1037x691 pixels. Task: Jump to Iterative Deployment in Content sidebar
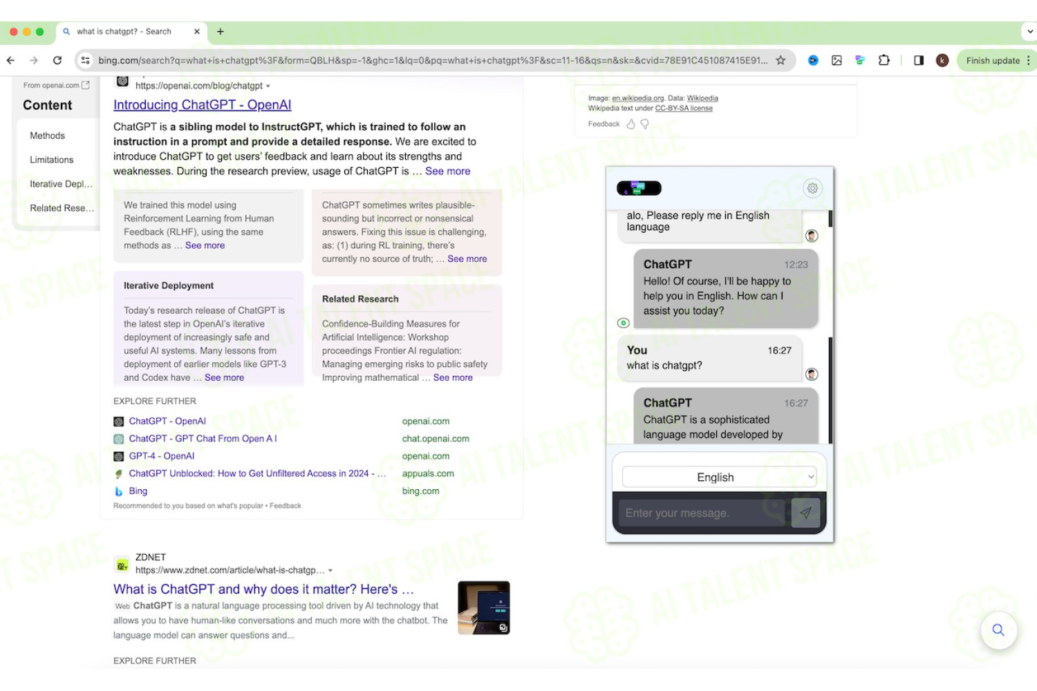click(61, 184)
